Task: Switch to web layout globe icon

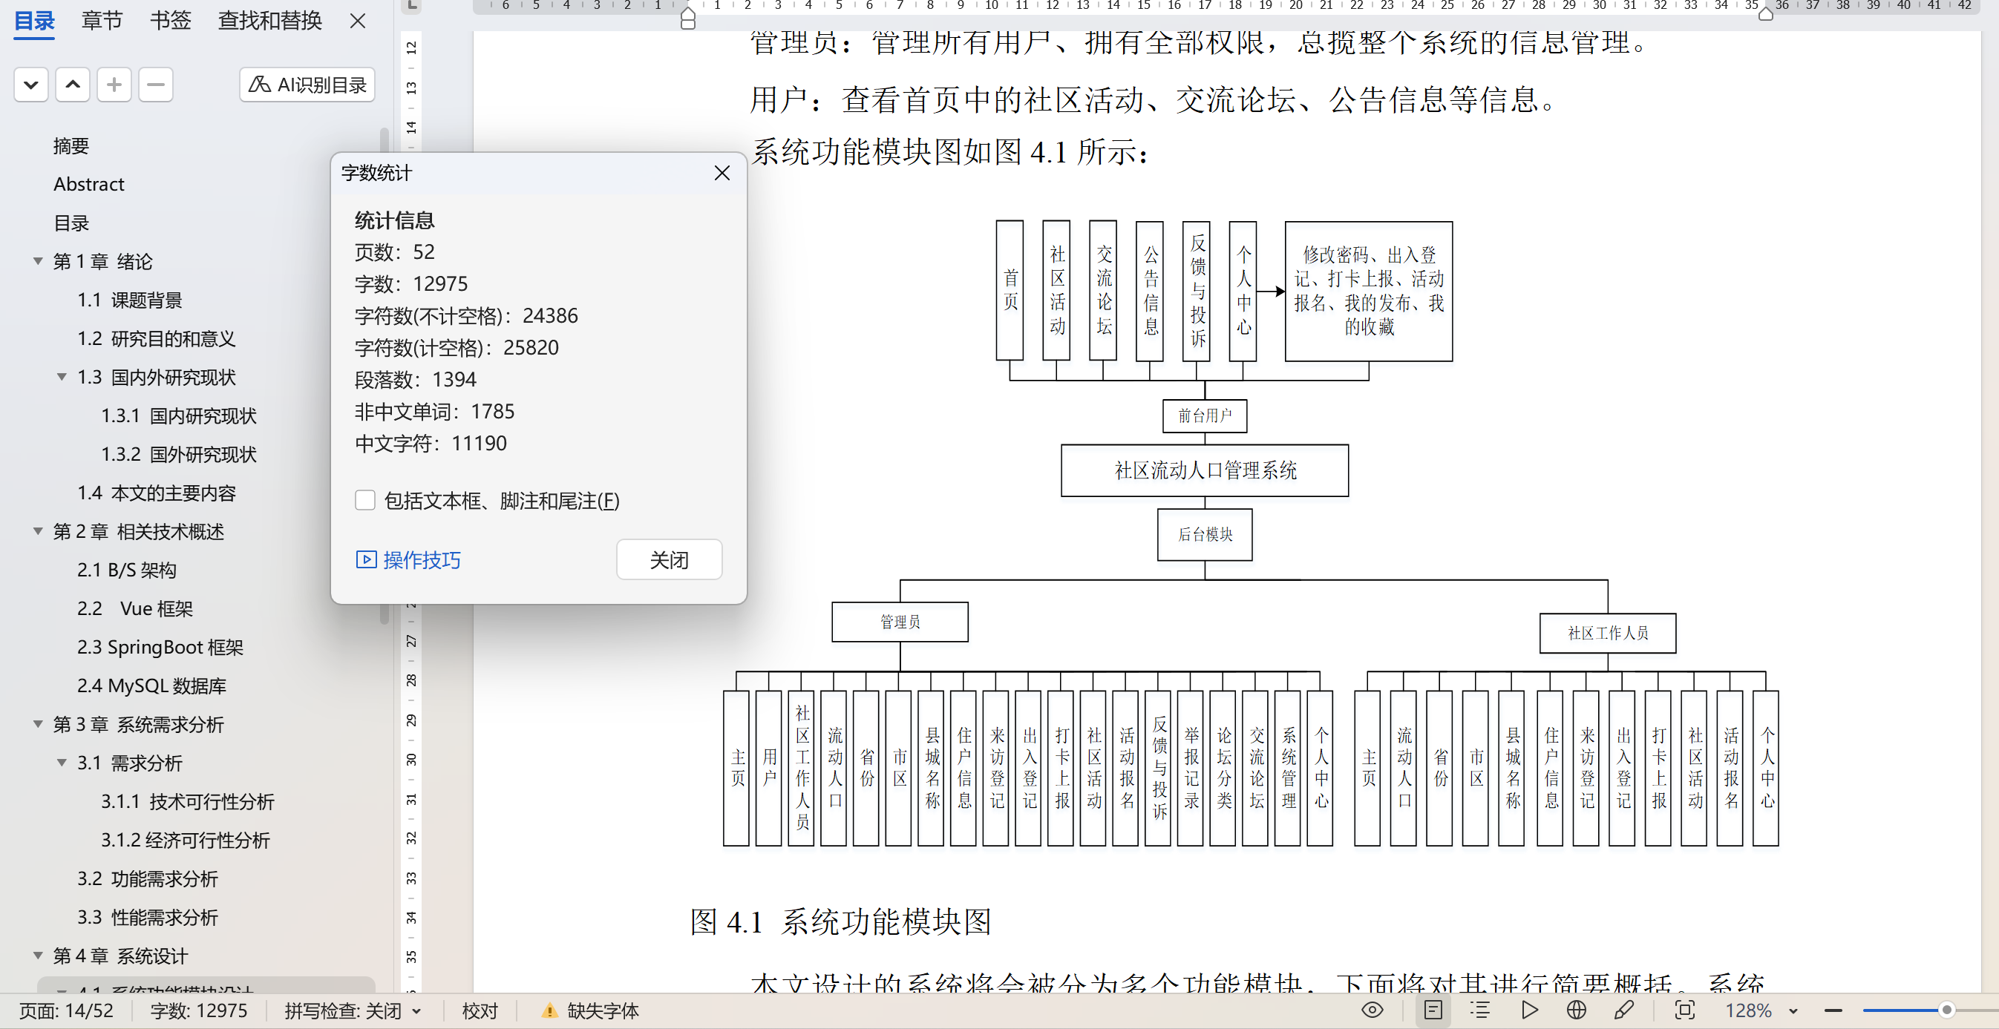Action: [1576, 1010]
